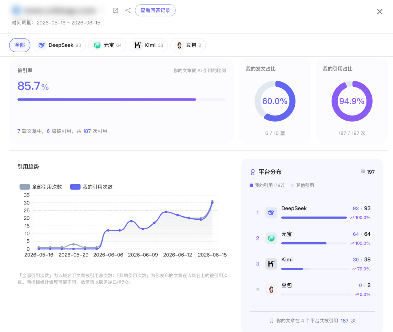
Task: Click the Kimi distribution progress bar
Action: [315, 269]
